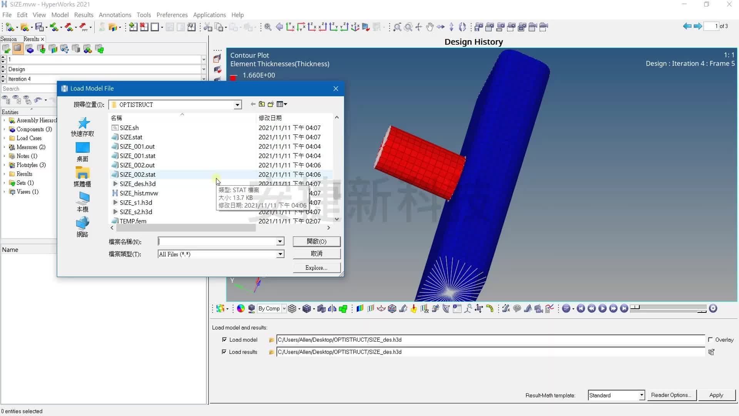Click the Publish to PPT icon
This screenshot has height=416, width=739.
coord(84,27)
